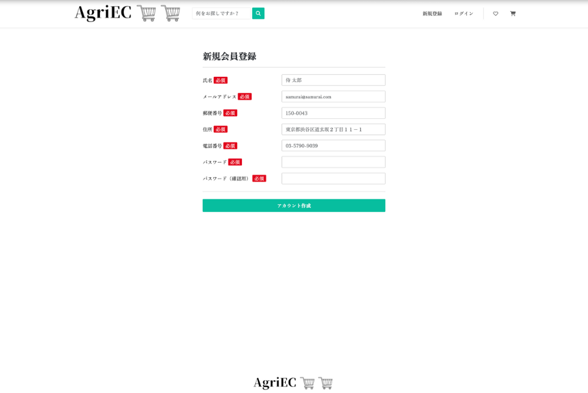
Task: Open the 新規登録 link in header
Action: [x=432, y=13]
